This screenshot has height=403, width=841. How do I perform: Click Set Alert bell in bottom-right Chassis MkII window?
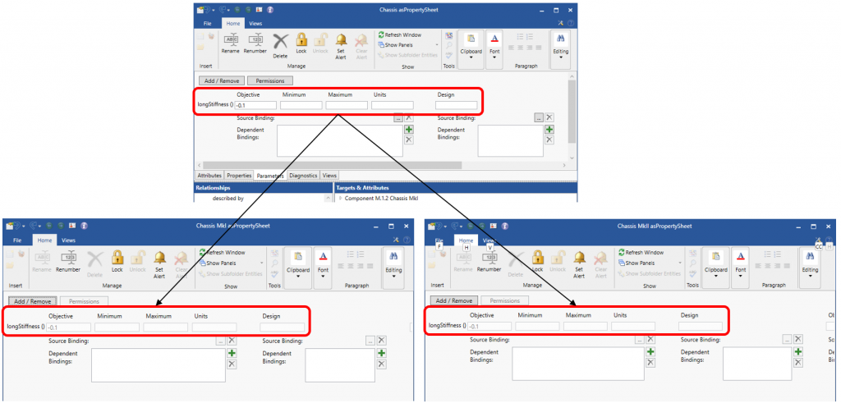tap(581, 260)
